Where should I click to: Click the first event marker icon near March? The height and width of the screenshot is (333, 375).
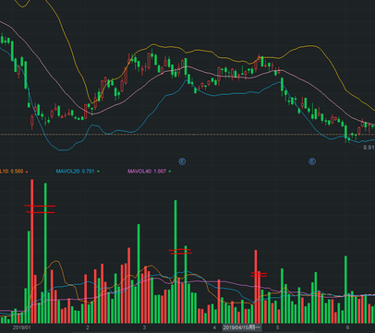tap(182, 161)
